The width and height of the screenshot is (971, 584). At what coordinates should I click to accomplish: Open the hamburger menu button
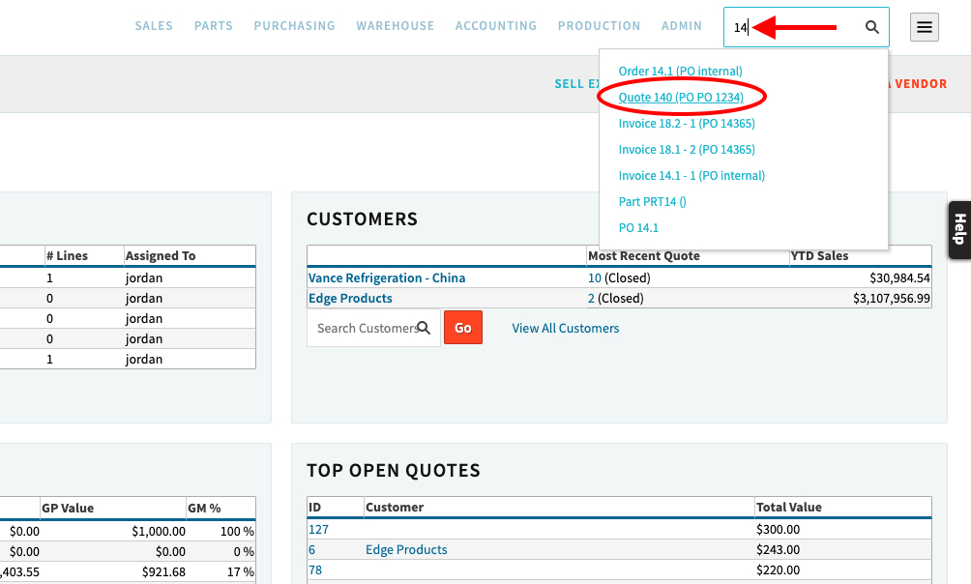pyautogui.click(x=924, y=27)
